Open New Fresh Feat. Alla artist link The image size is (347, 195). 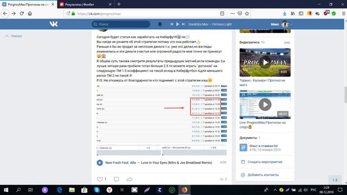tap(120, 162)
